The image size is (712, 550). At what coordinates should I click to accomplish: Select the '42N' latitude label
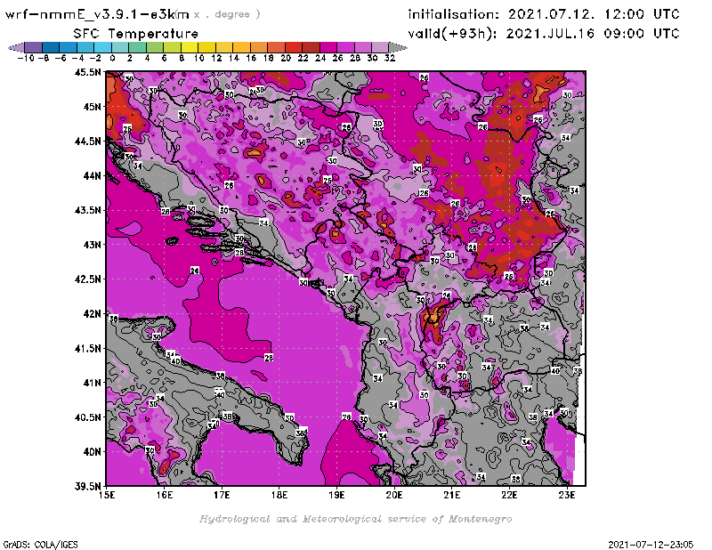[x=92, y=314]
